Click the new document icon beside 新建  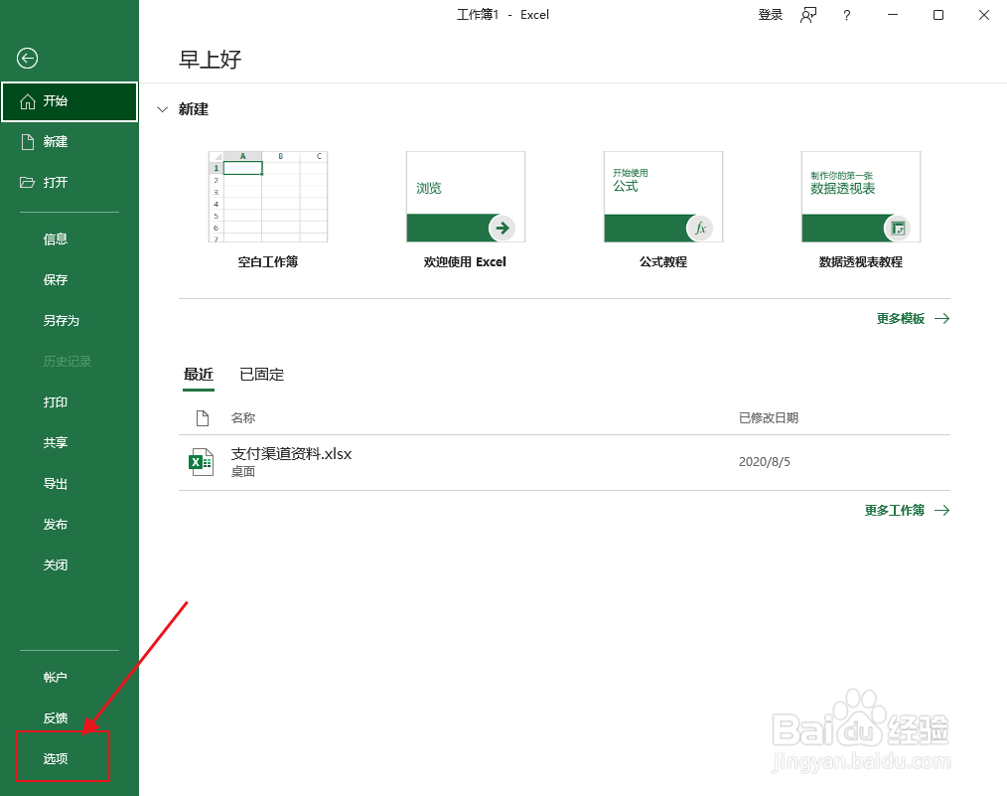point(28,142)
